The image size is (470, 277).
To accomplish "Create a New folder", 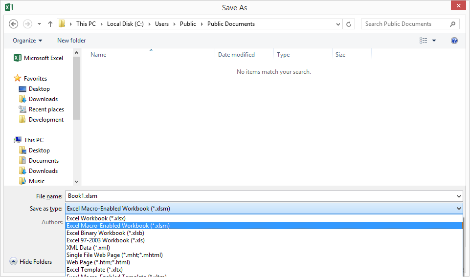I will (x=71, y=41).
